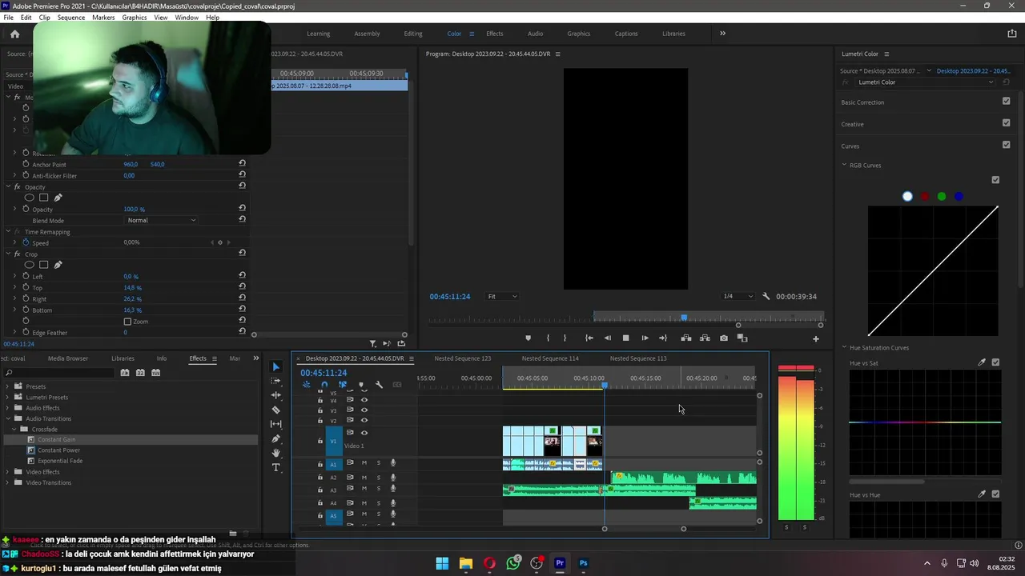Stop playback in program monitor
The width and height of the screenshot is (1025, 576).
click(626, 338)
